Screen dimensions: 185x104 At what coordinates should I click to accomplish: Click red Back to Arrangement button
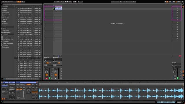point(180,56)
